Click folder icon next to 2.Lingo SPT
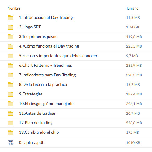Image resolution: width=152 pixels, height=152 pixels. [x=11, y=27]
